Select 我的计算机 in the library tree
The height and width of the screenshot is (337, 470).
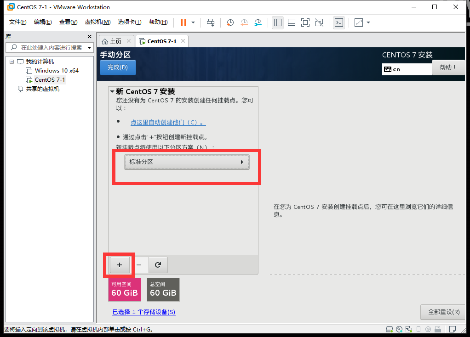point(40,62)
